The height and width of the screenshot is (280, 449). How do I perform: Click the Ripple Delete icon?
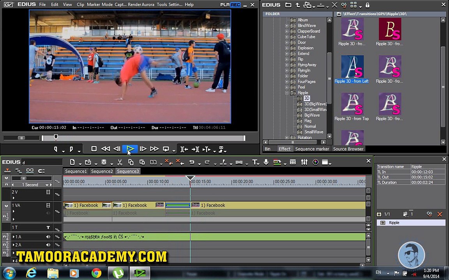pyautogui.click(x=180, y=162)
